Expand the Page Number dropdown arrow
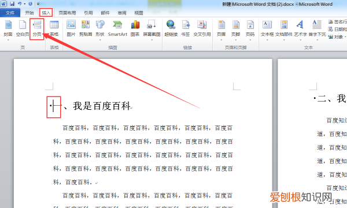Screen dimensions: 347x208 point(250,40)
